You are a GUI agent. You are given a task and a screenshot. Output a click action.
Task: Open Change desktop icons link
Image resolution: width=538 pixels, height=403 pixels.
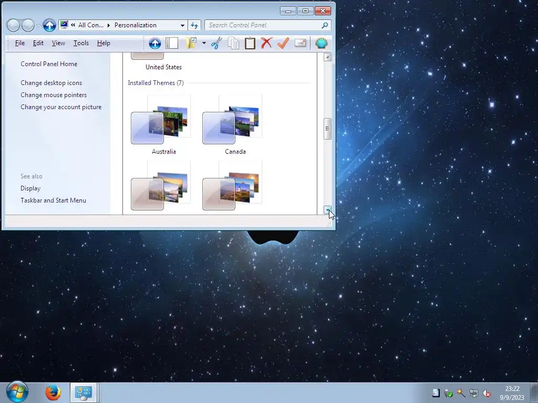coord(51,82)
